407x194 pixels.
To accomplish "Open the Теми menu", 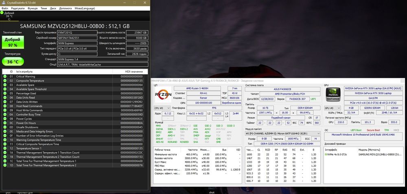I will point(44,8).
